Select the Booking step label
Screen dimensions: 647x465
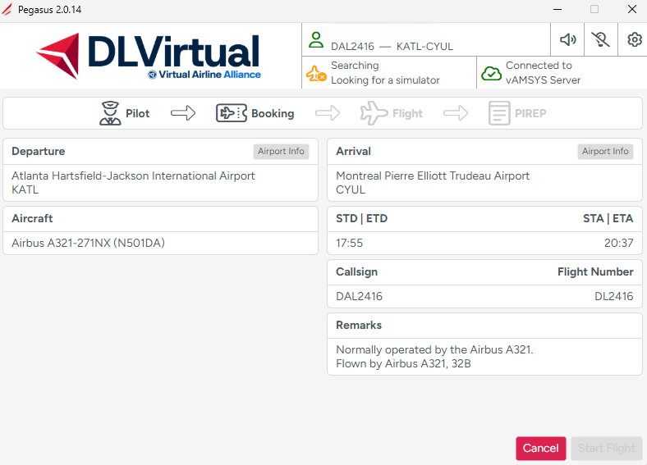273,113
